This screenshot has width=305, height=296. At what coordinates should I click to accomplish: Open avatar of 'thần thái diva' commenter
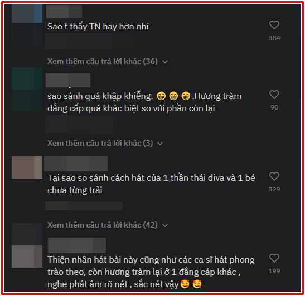tap(27, 167)
